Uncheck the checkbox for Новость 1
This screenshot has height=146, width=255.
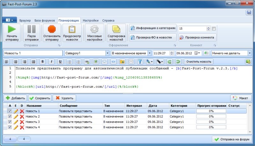[x=10, y=111]
